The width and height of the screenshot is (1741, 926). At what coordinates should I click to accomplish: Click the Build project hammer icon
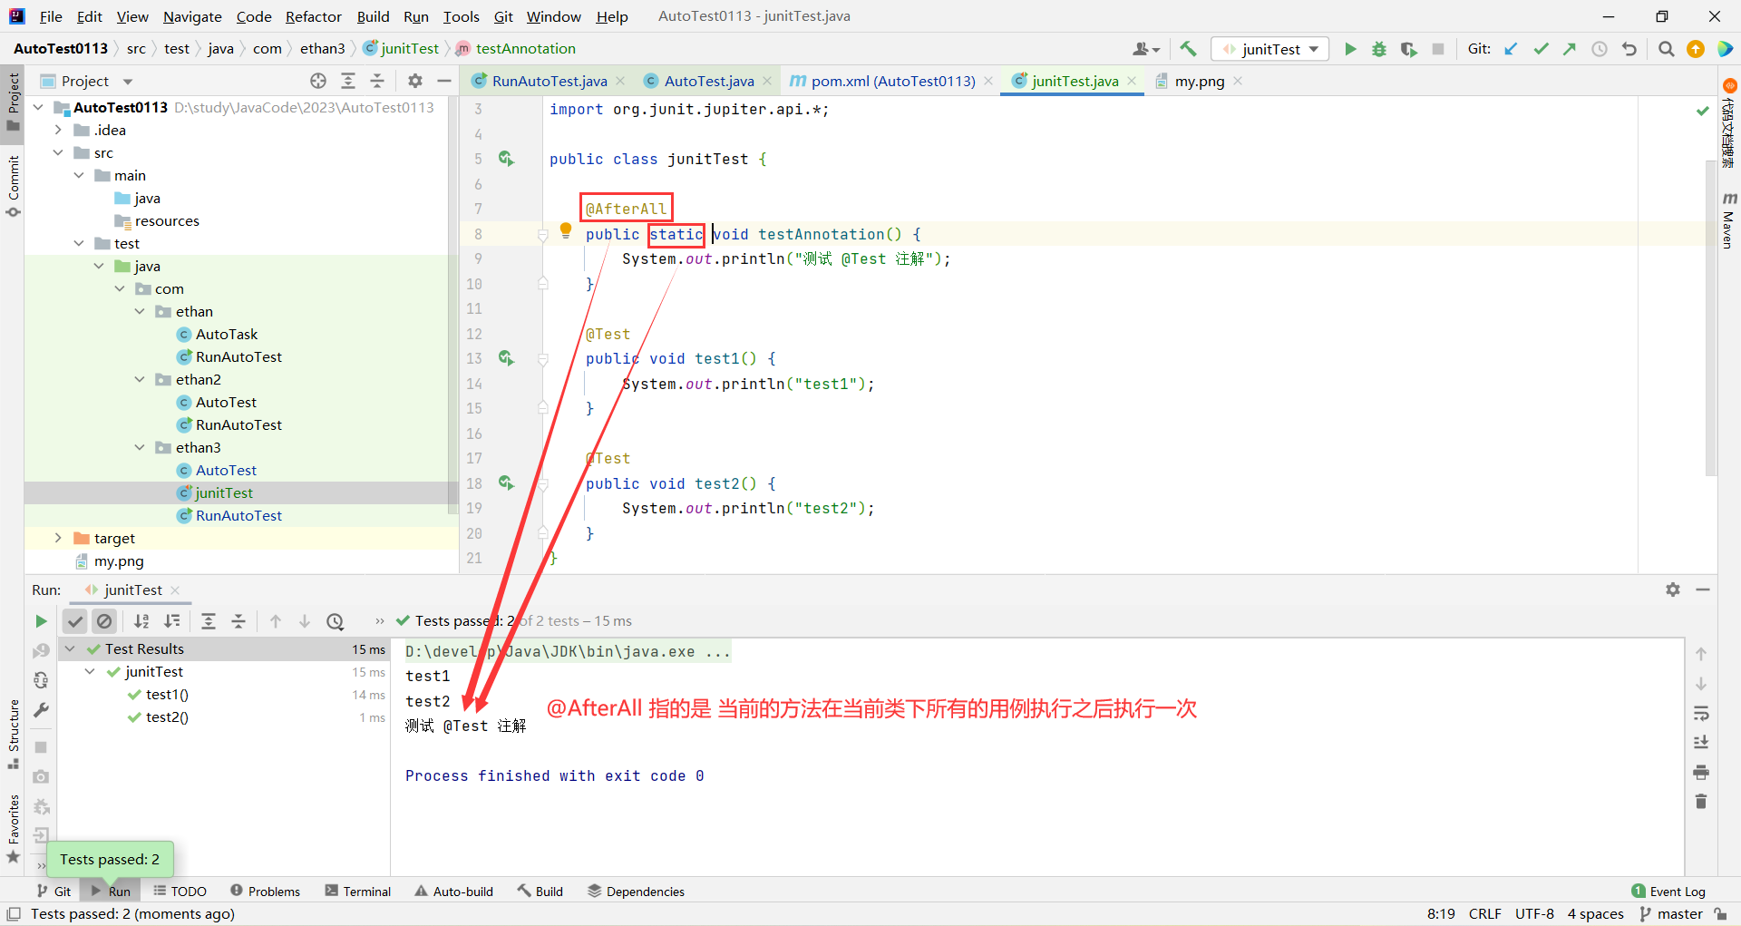(1188, 49)
